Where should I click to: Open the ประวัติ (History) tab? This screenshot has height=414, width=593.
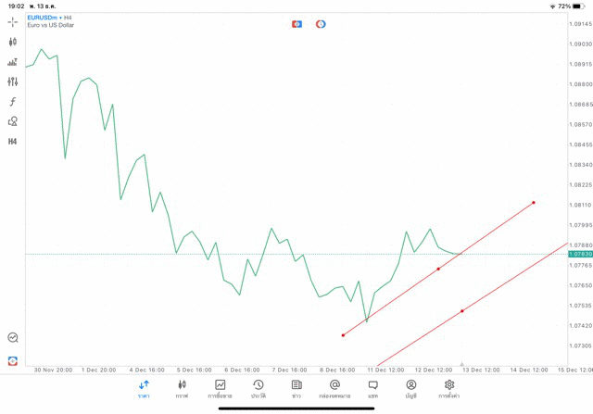(x=259, y=388)
